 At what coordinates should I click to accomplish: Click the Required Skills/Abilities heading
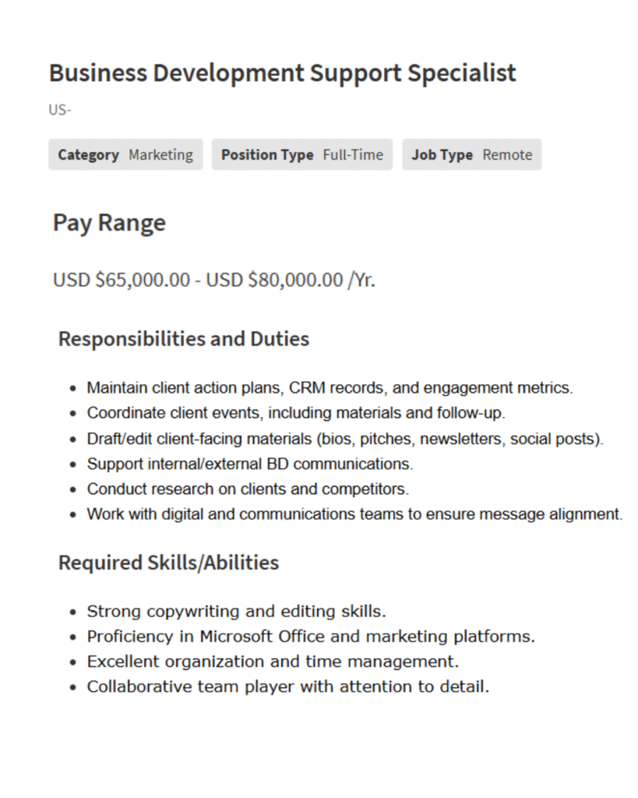(x=168, y=563)
